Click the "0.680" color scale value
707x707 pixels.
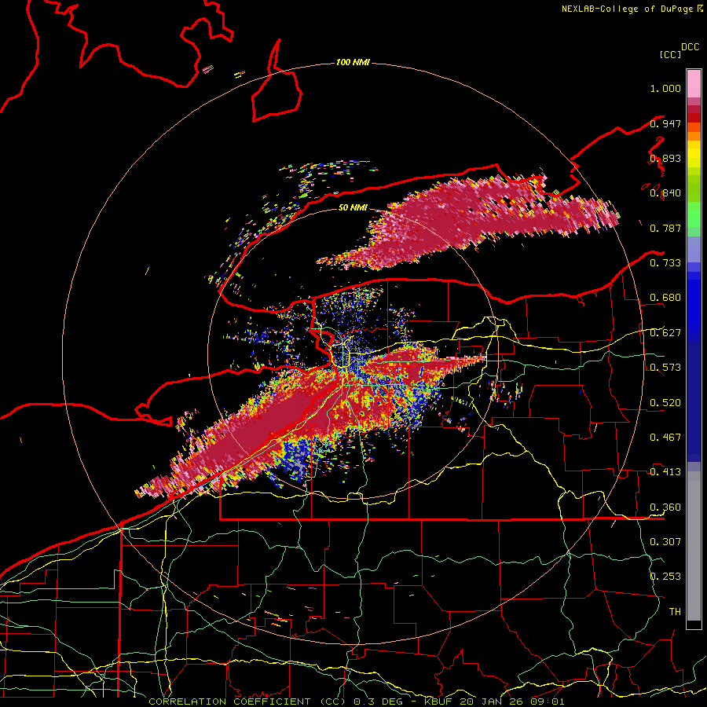point(665,298)
